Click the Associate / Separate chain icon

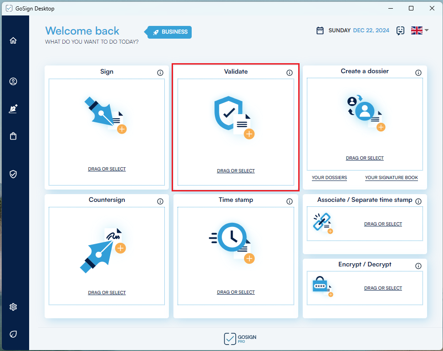(322, 222)
